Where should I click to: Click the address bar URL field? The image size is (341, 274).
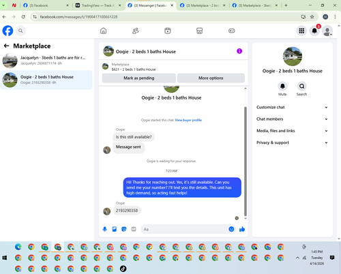tap(168, 17)
